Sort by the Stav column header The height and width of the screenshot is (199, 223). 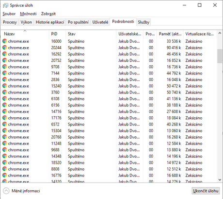click(x=91, y=34)
